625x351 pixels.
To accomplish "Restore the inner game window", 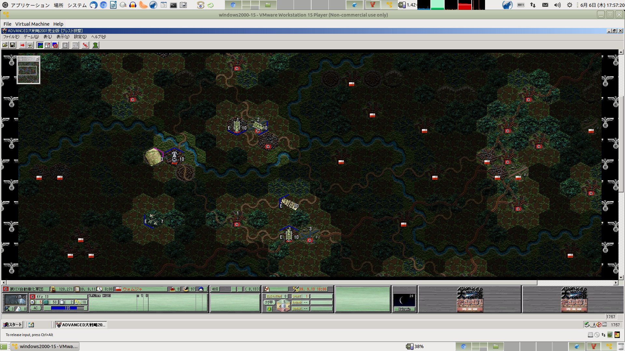I will tap(615, 31).
